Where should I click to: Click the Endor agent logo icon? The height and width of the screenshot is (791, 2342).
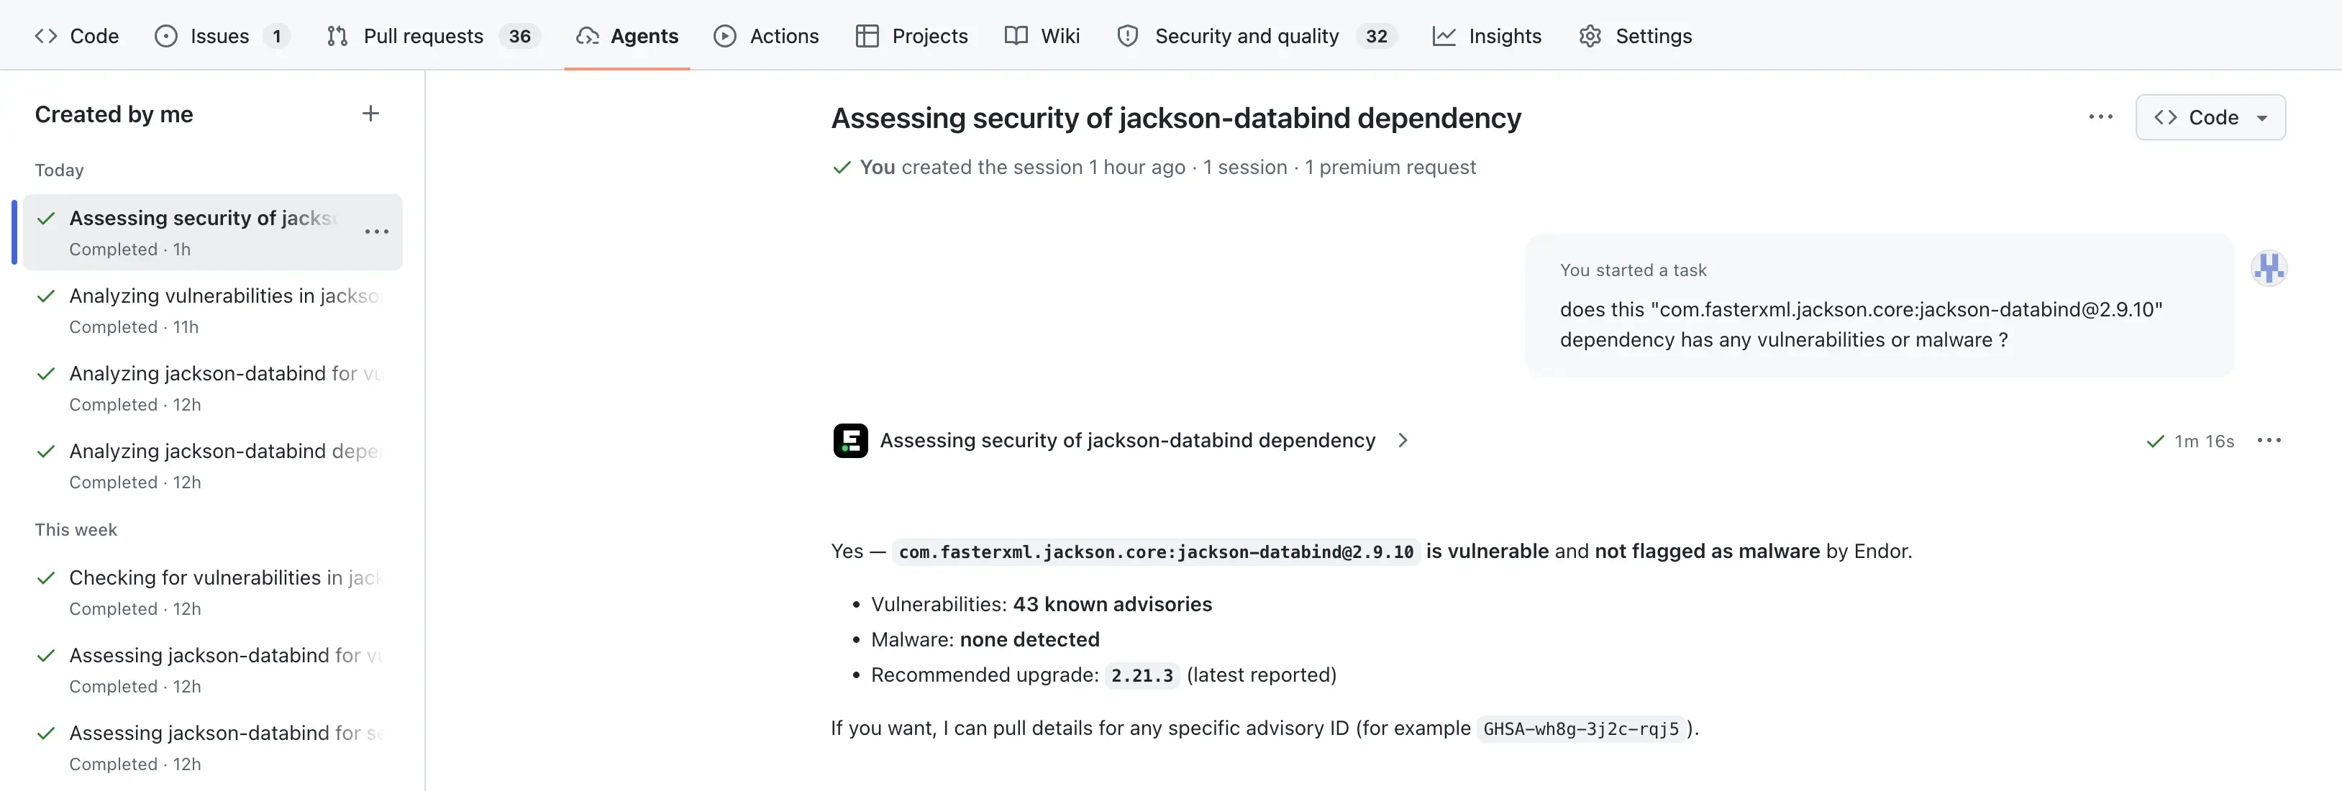[x=850, y=441]
